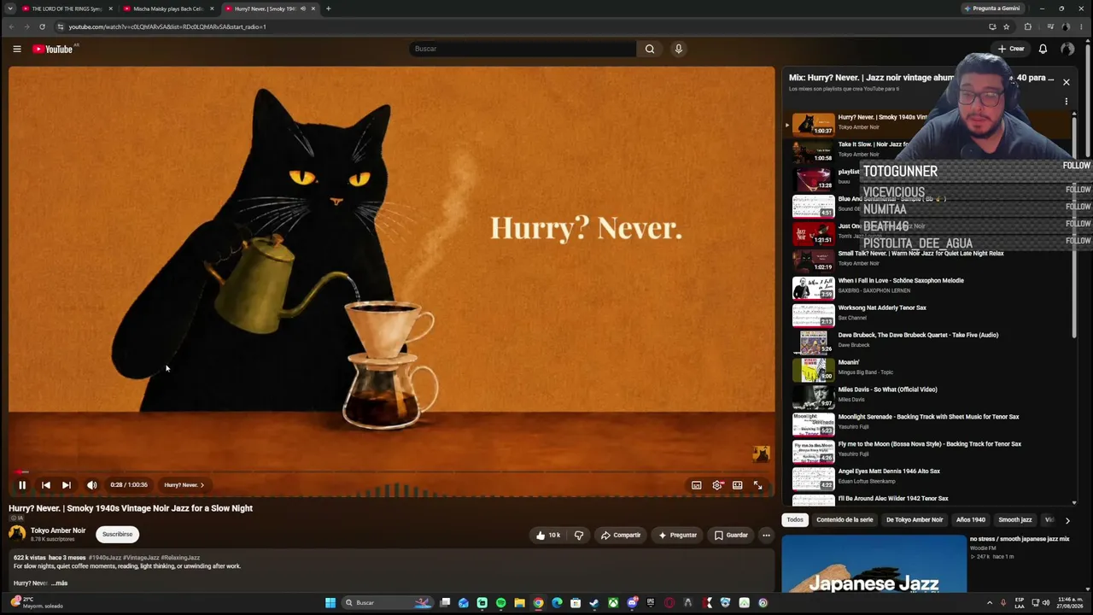
Task: Switch to the Lord of the Rings tab
Action: tap(67, 9)
